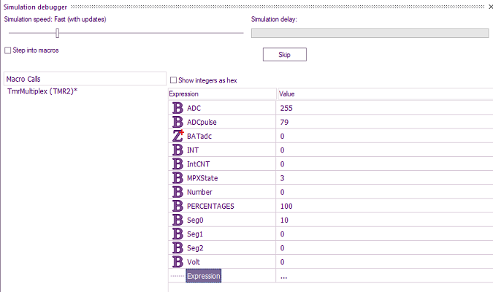
Task: Click the Macro Calls header
Action: coord(85,79)
